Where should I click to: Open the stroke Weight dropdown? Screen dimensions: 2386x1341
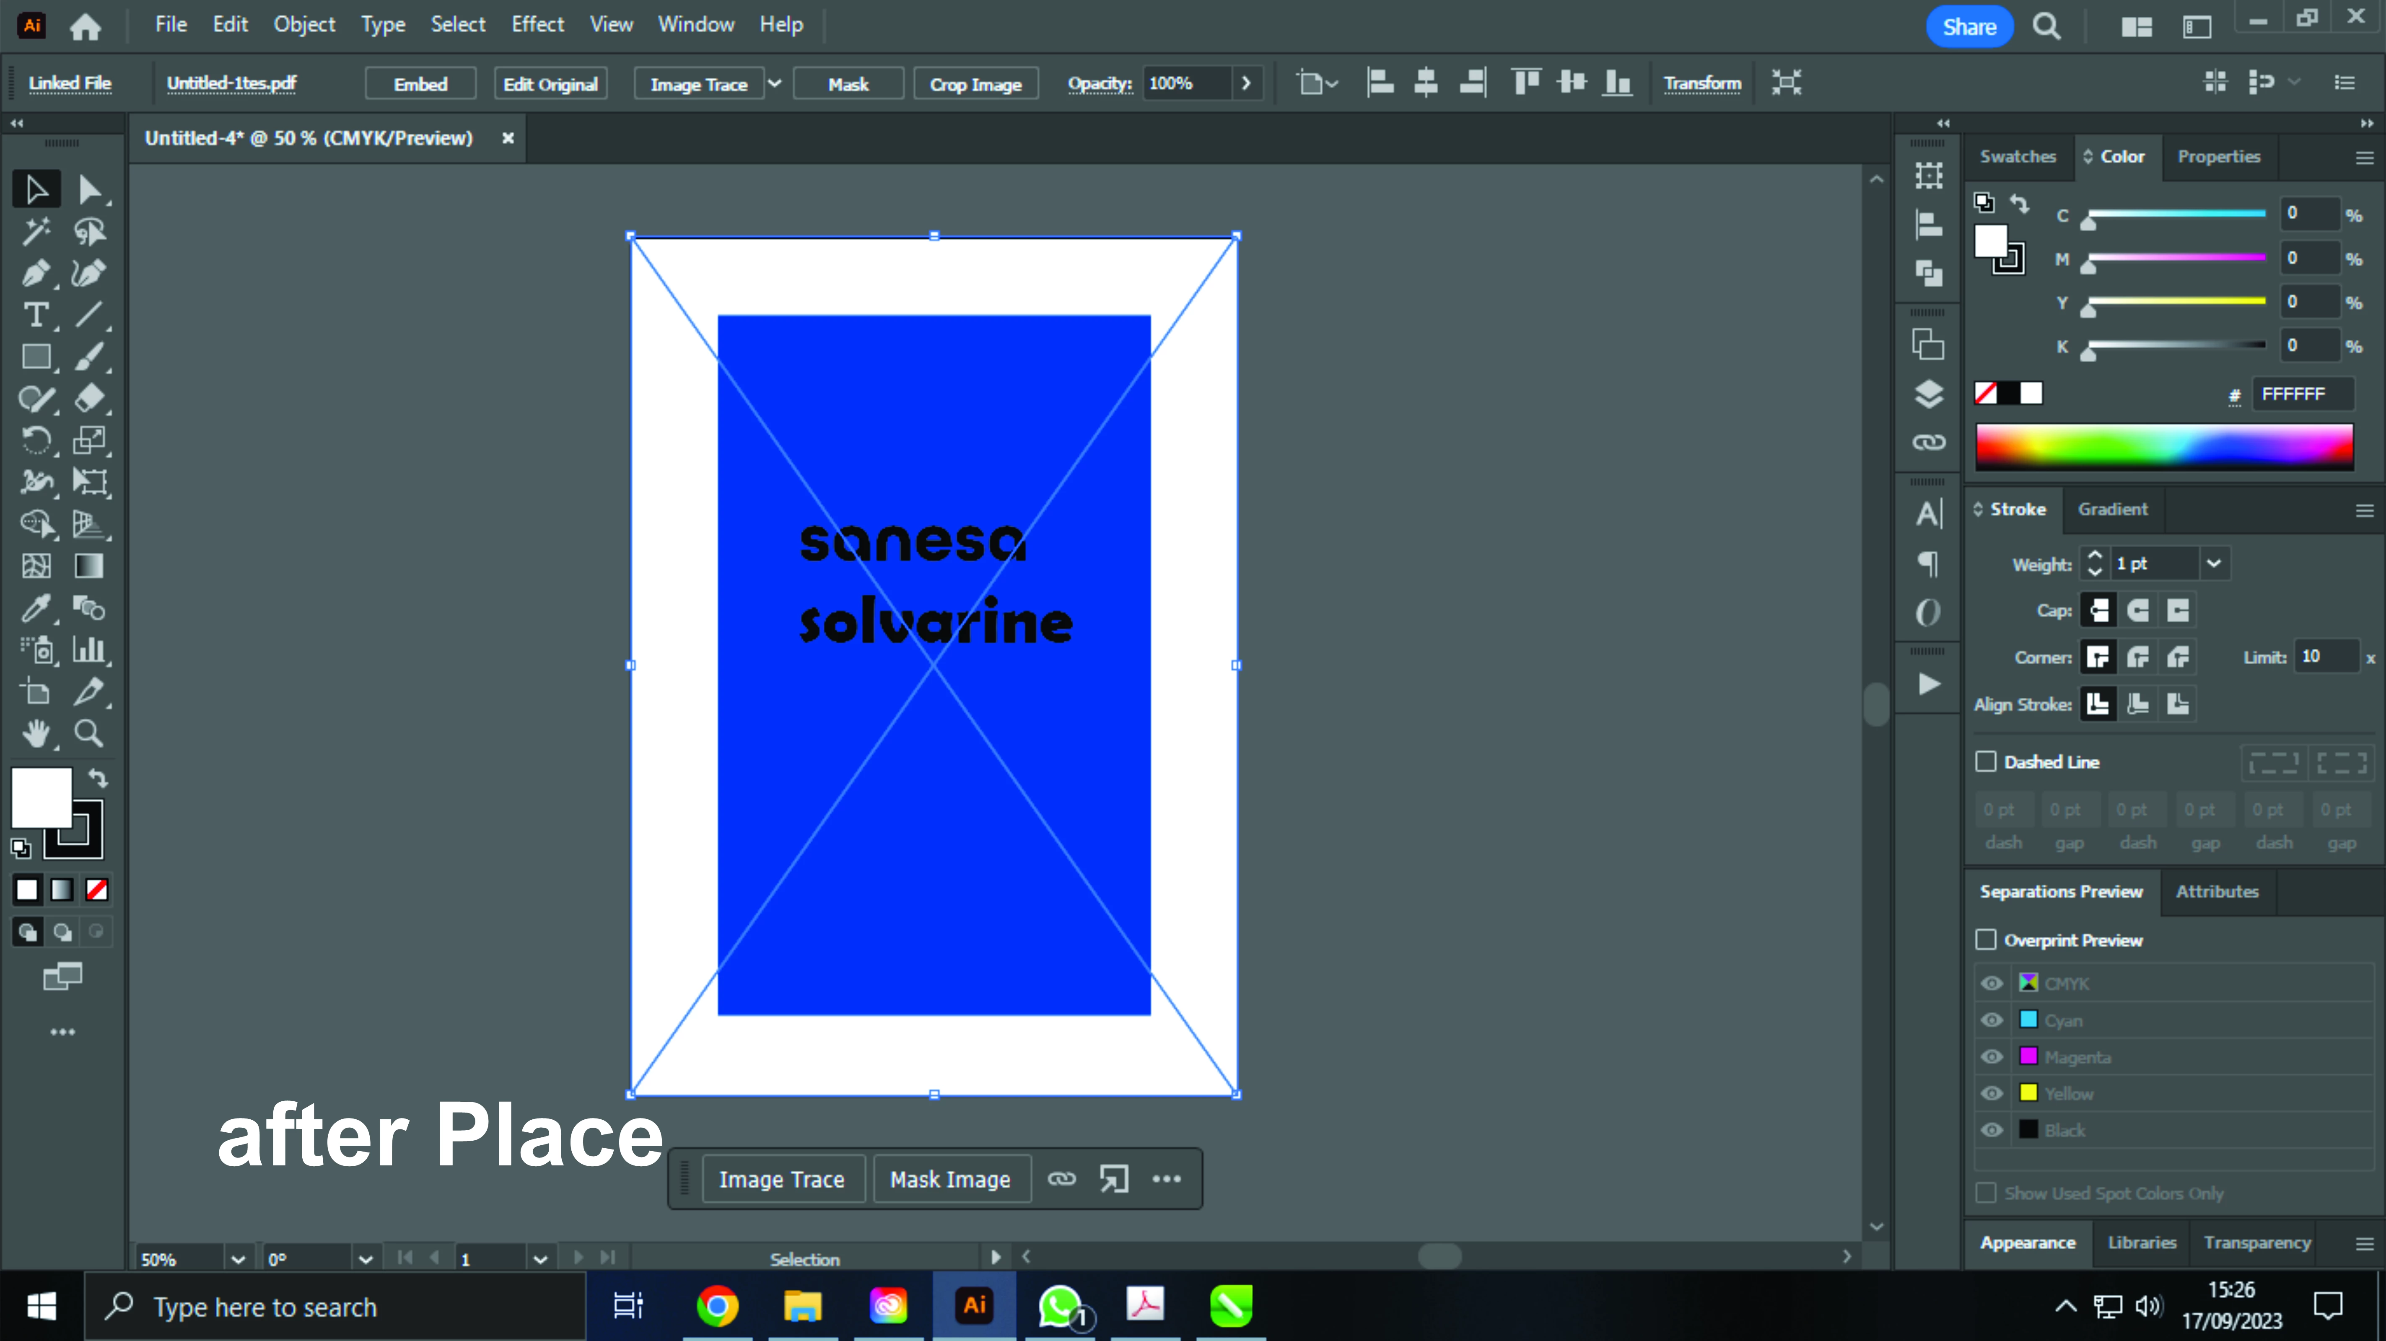[x=2214, y=563]
